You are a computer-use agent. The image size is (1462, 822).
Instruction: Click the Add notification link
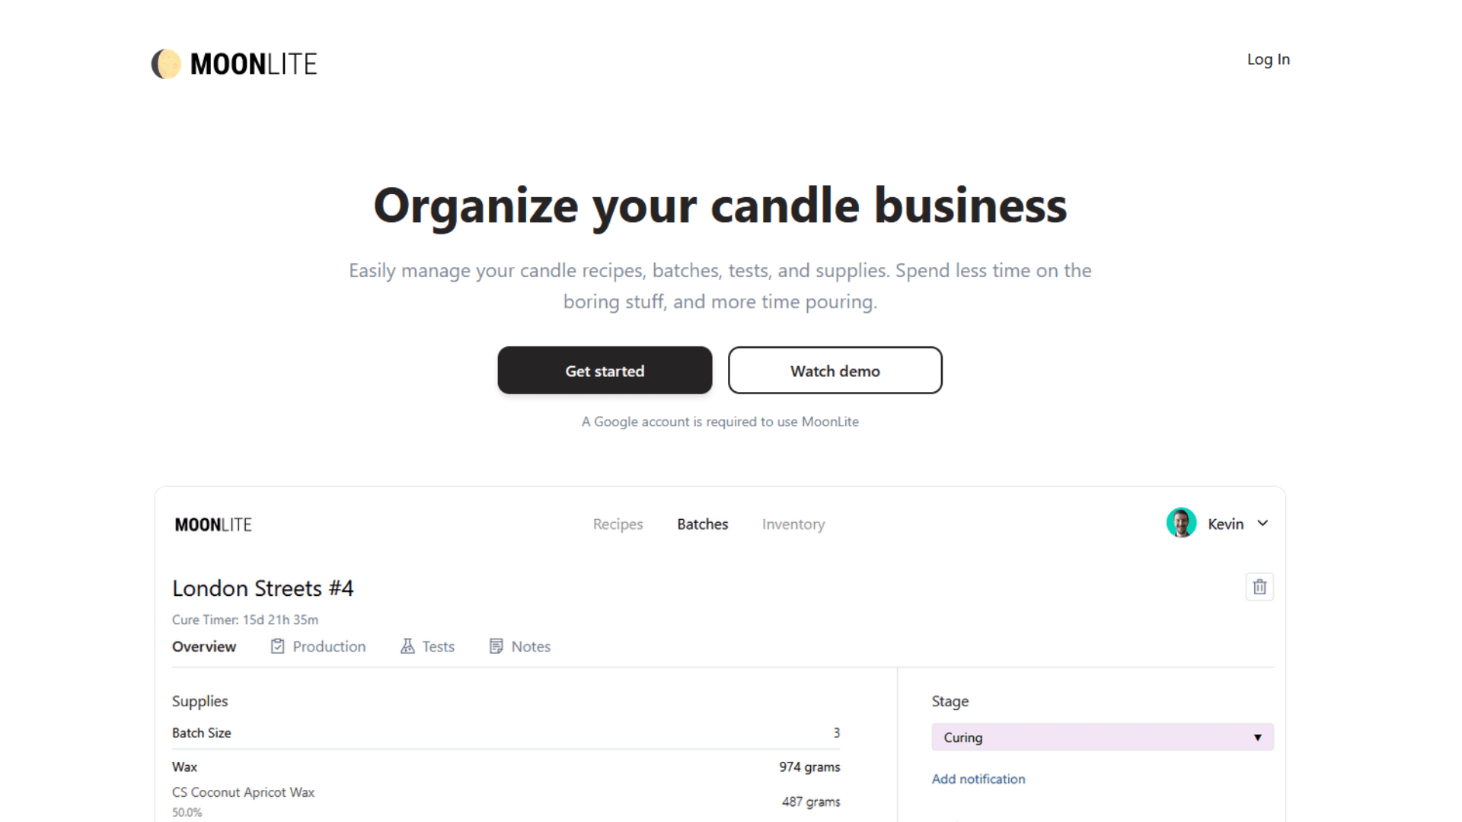(978, 779)
